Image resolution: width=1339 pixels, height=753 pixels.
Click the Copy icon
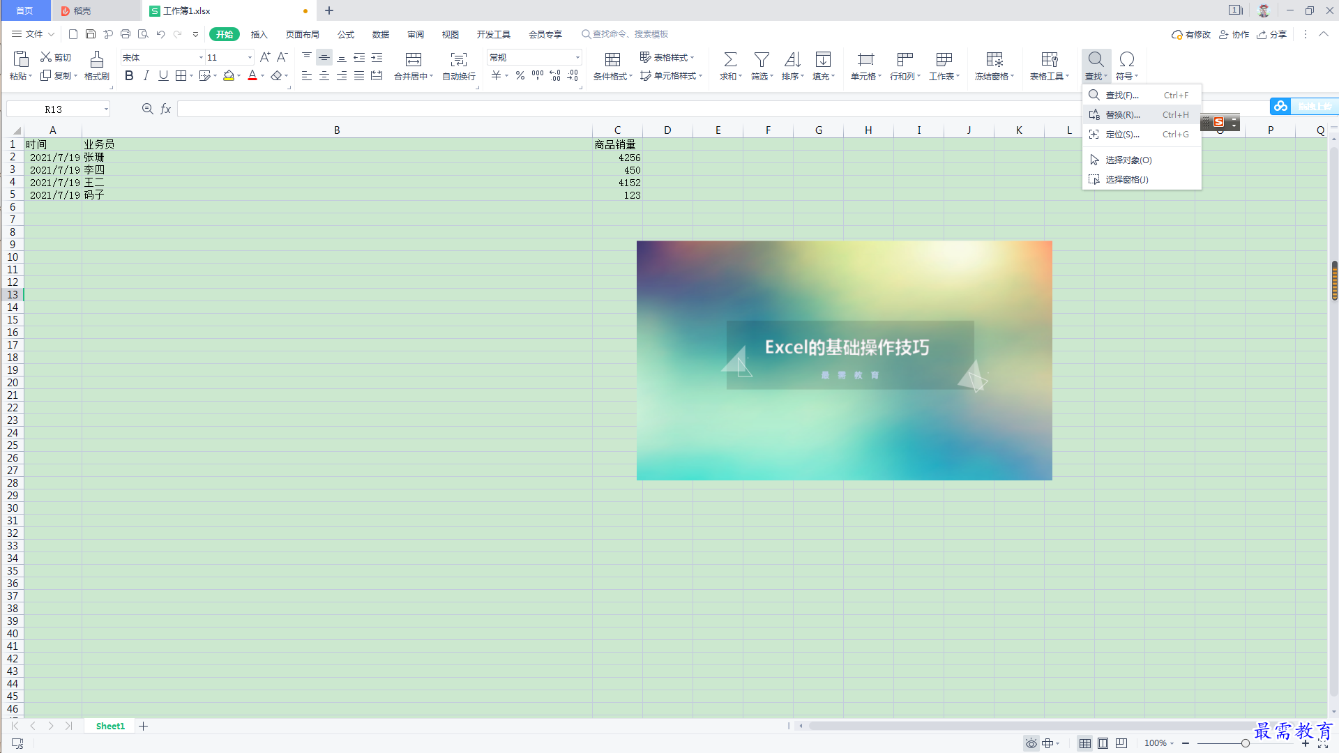point(46,75)
